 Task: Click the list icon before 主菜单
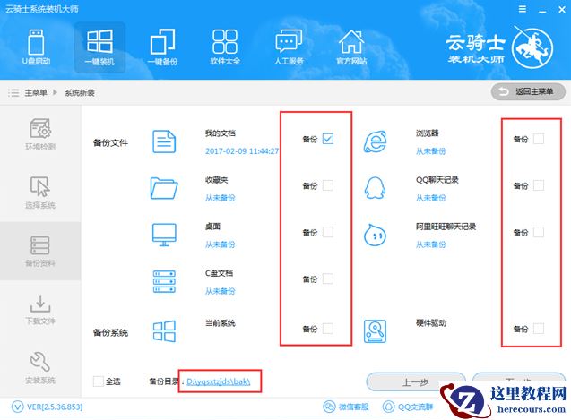(13, 92)
